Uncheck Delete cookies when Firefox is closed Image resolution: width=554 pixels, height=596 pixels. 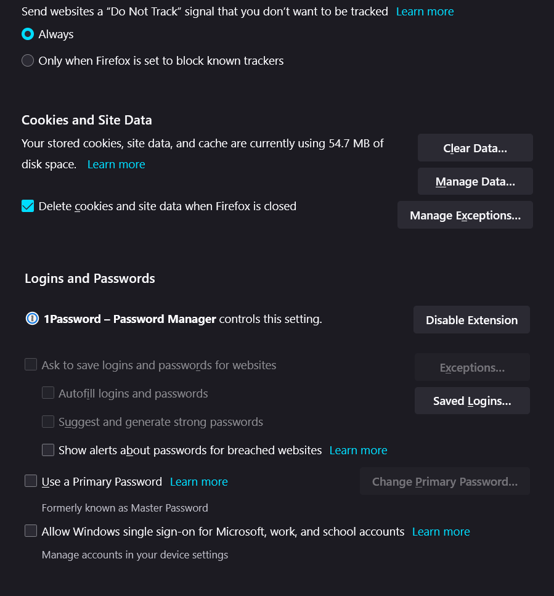click(x=28, y=206)
